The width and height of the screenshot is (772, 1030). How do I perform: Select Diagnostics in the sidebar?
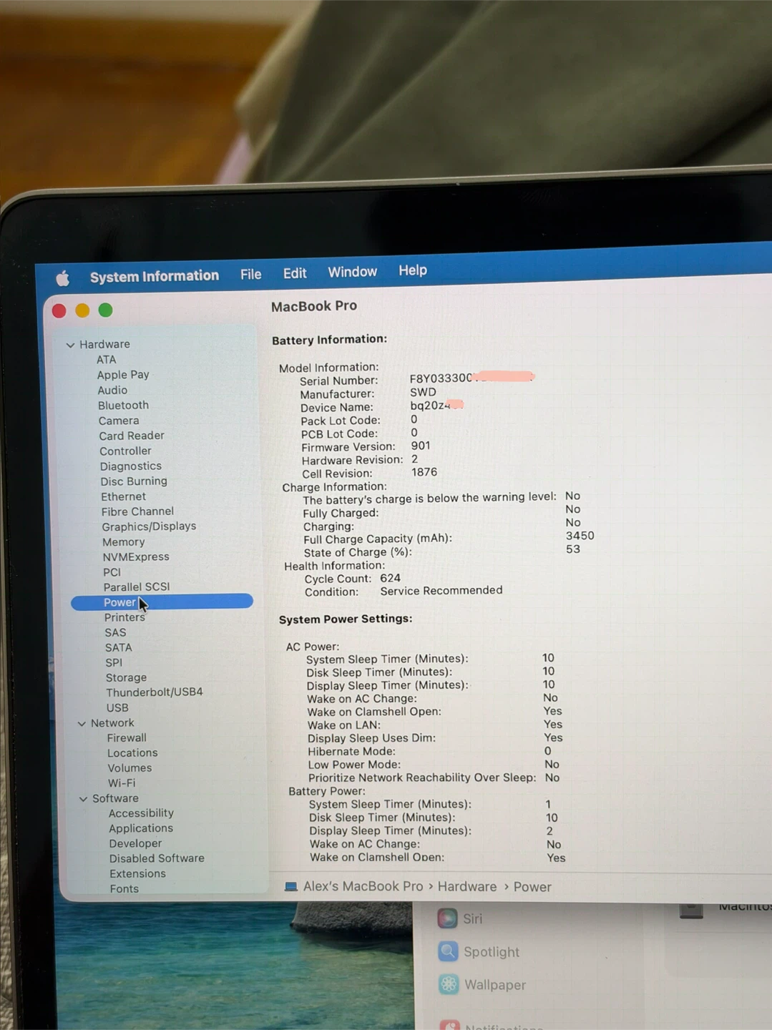[x=130, y=466]
